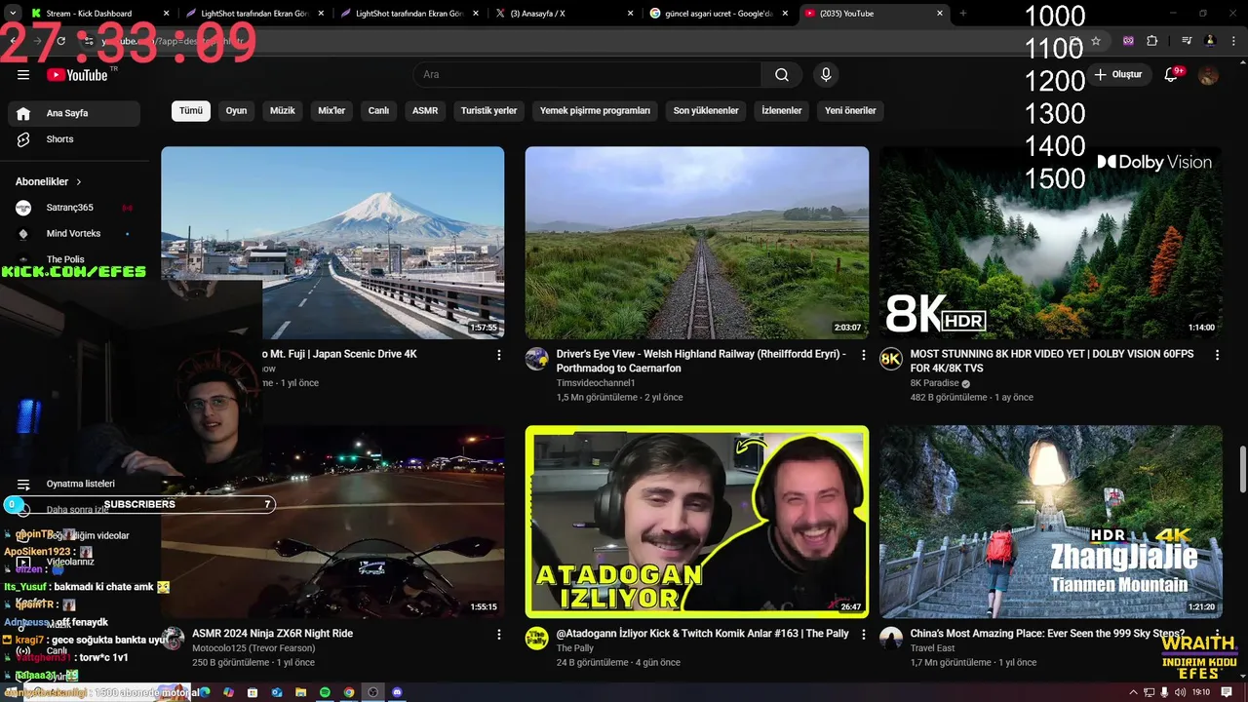This screenshot has width=1248, height=702.
Task: Play the Welsh Highland Railway thumbnail
Action: point(697,243)
